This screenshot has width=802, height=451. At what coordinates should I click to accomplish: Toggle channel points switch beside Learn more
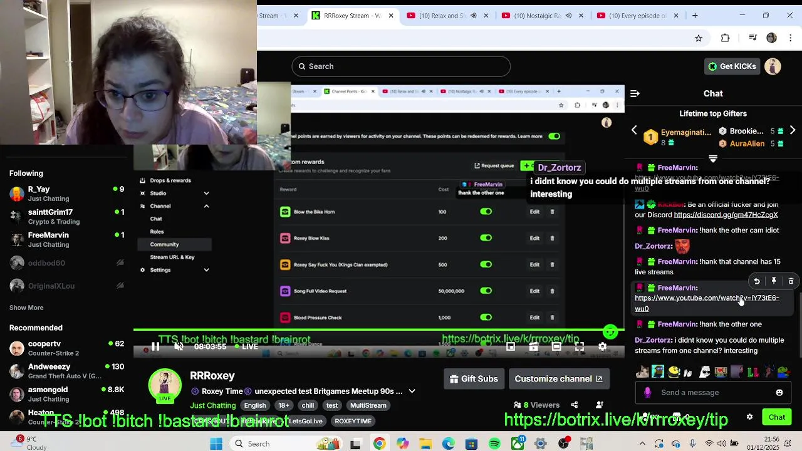click(555, 136)
